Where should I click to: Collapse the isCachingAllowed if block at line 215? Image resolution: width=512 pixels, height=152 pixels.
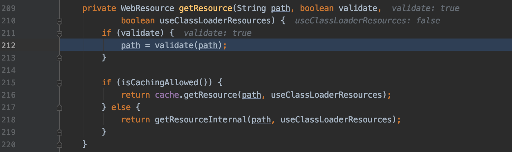click(x=59, y=83)
